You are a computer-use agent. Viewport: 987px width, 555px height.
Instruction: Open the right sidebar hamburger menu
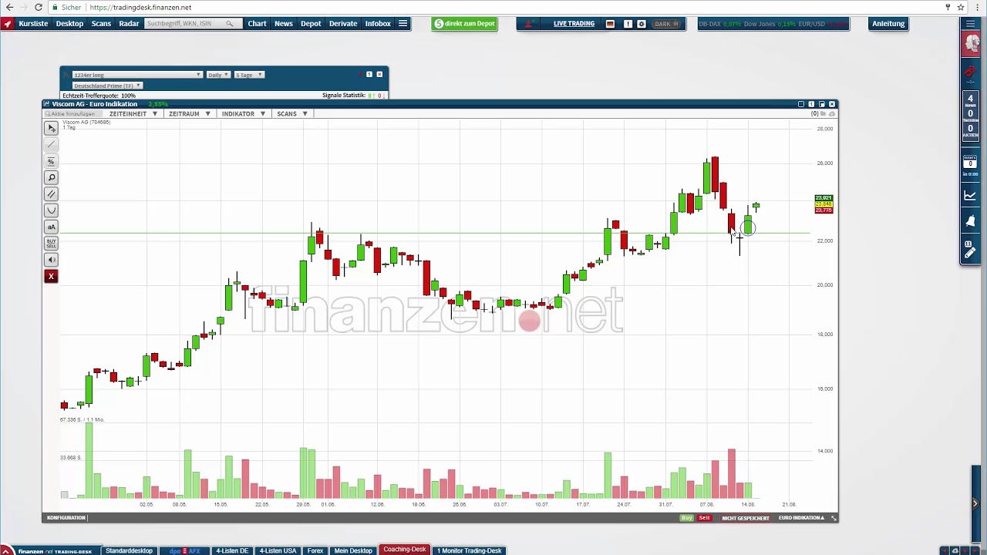coord(971,24)
